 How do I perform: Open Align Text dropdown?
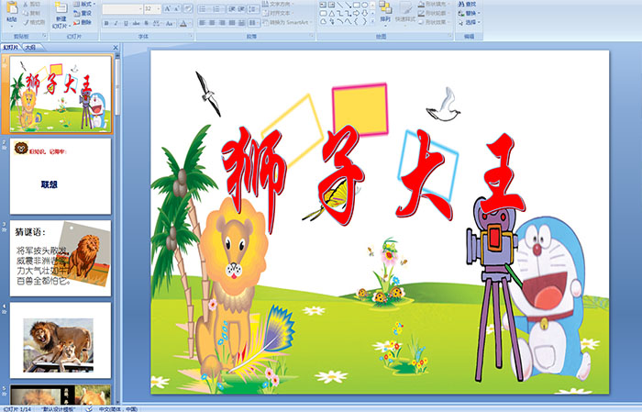[278, 13]
